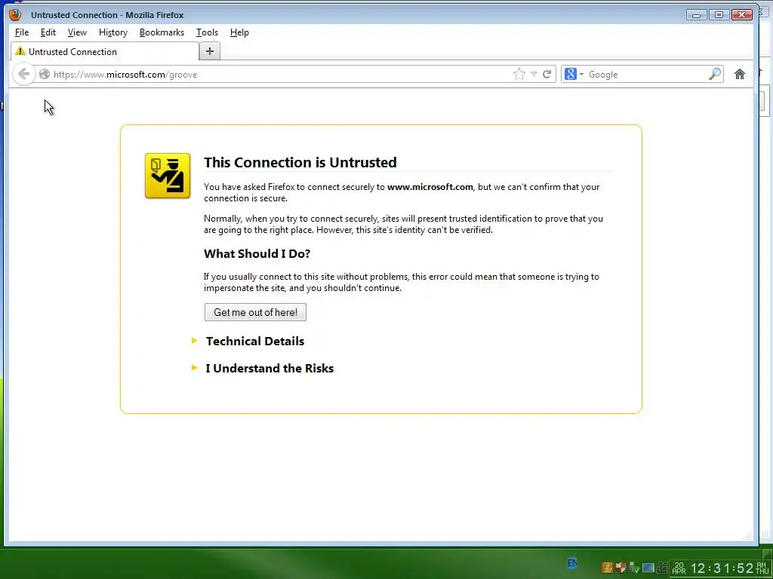Open a new tab with plus button
Viewport: 773px width, 579px height.
coord(210,51)
